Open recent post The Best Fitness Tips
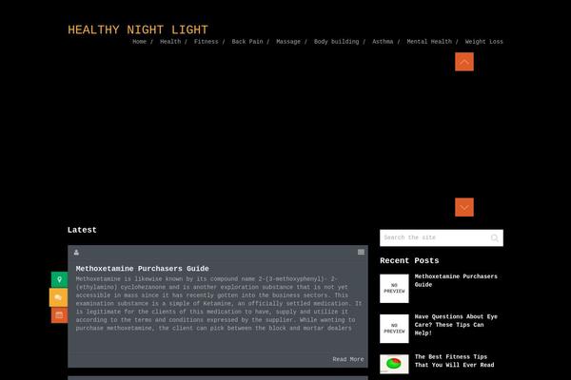This screenshot has width=571, height=380. click(x=455, y=361)
